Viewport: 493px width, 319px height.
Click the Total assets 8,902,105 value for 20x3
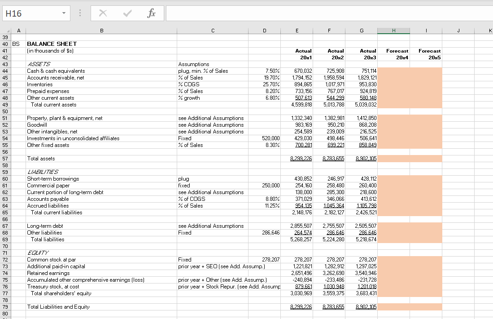coord(365,159)
